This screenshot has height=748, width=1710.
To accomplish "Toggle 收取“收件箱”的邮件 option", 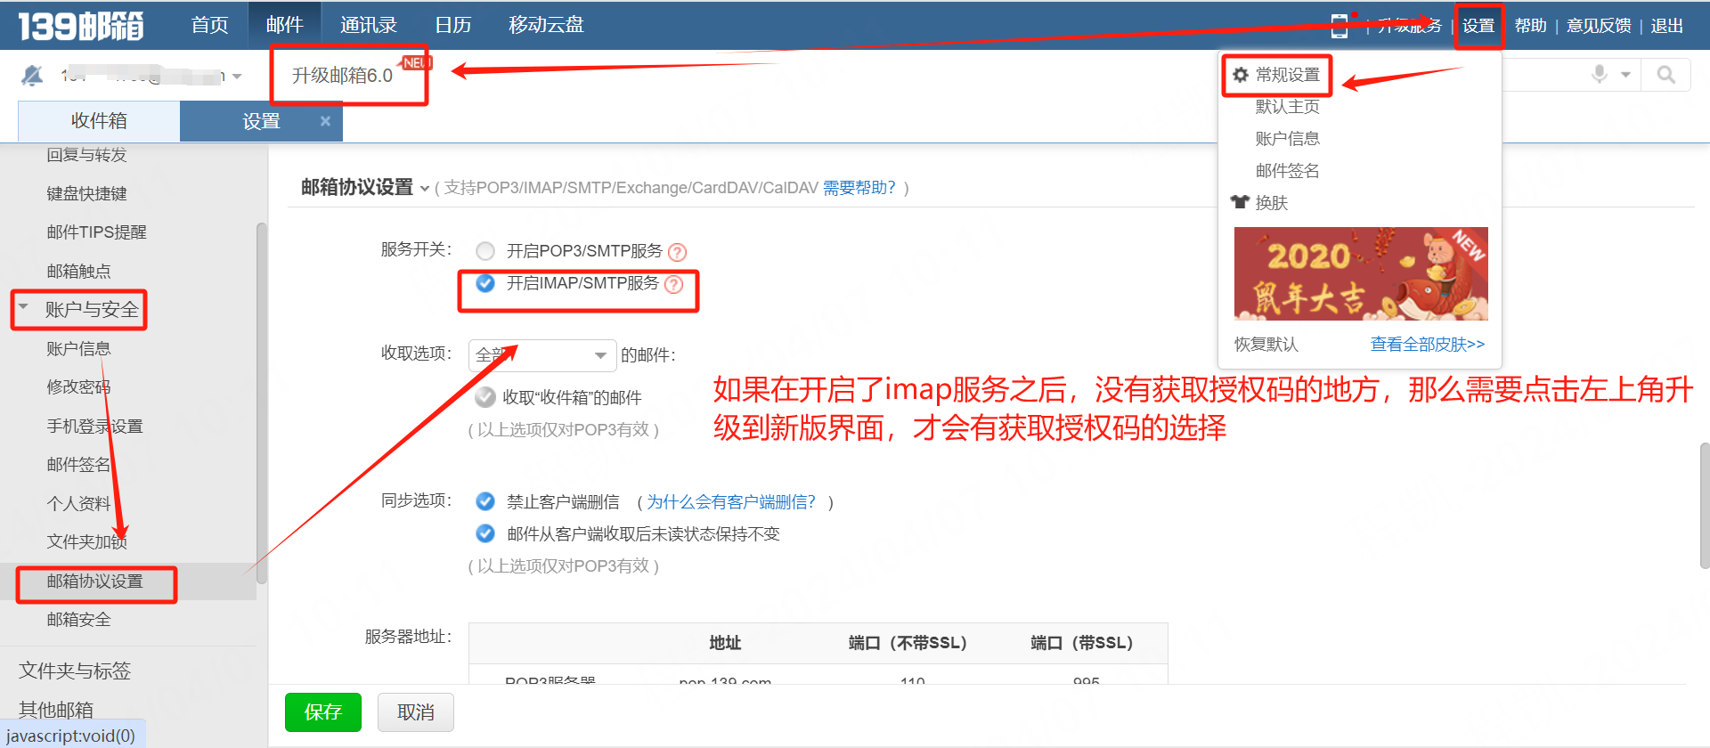I will pos(485,397).
